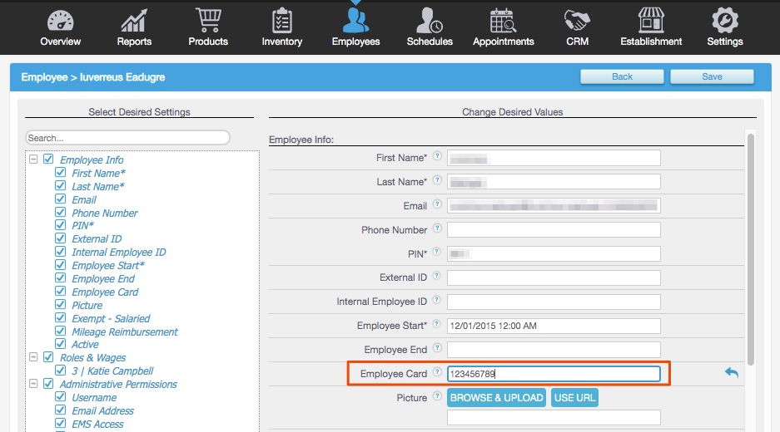This screenshot has height=432, width=780.
Task: Collapse the Employee Info tree node
Action: point(33,160)
